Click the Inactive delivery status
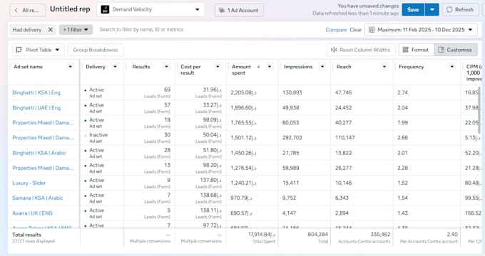Image resolution: width=485 pixels, height=256 pixels. click(98, 135)
